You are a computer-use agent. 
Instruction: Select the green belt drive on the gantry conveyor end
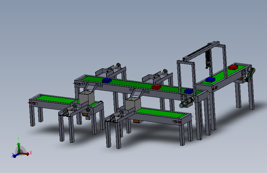tap(250, 75)
